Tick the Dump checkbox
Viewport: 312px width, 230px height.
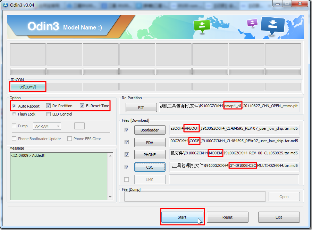pos(14,126)
